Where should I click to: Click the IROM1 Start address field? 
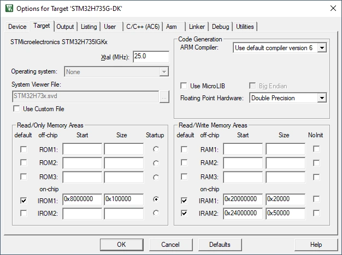[x=82, y=200]
